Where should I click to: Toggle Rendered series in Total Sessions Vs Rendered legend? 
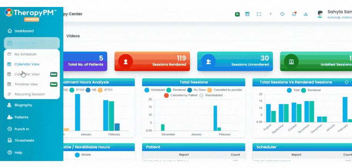tap(311, 90)
